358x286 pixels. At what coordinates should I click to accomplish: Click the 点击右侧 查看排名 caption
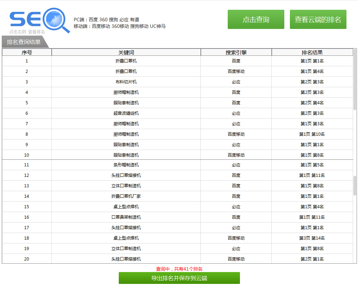(x=27, y=32)
